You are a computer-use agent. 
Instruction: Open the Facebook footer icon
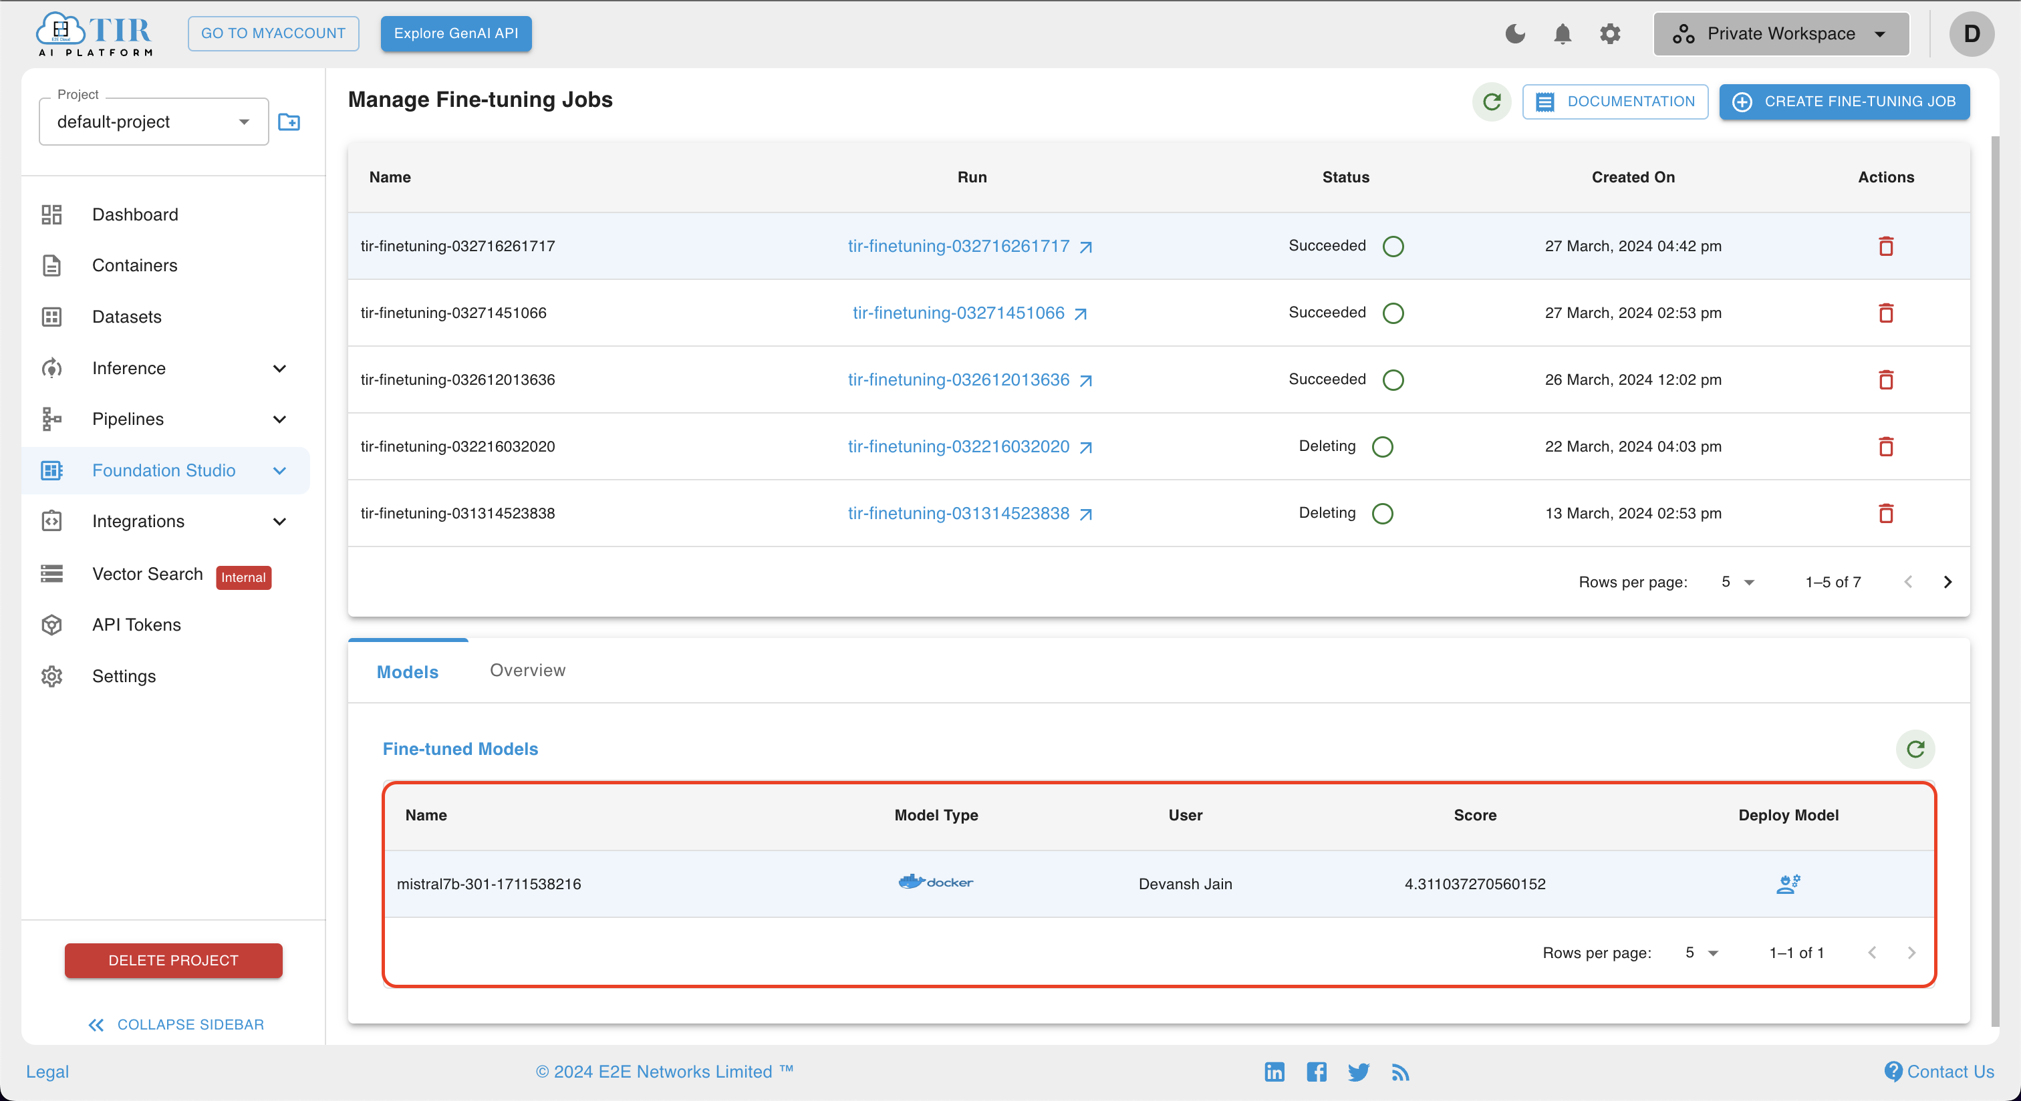(x=1317, y=1071)
